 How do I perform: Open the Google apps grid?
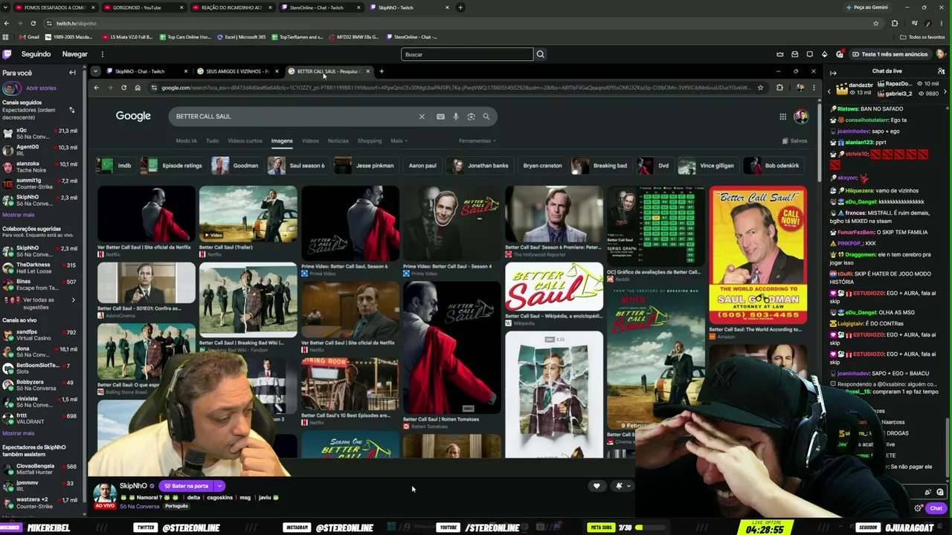782,117
